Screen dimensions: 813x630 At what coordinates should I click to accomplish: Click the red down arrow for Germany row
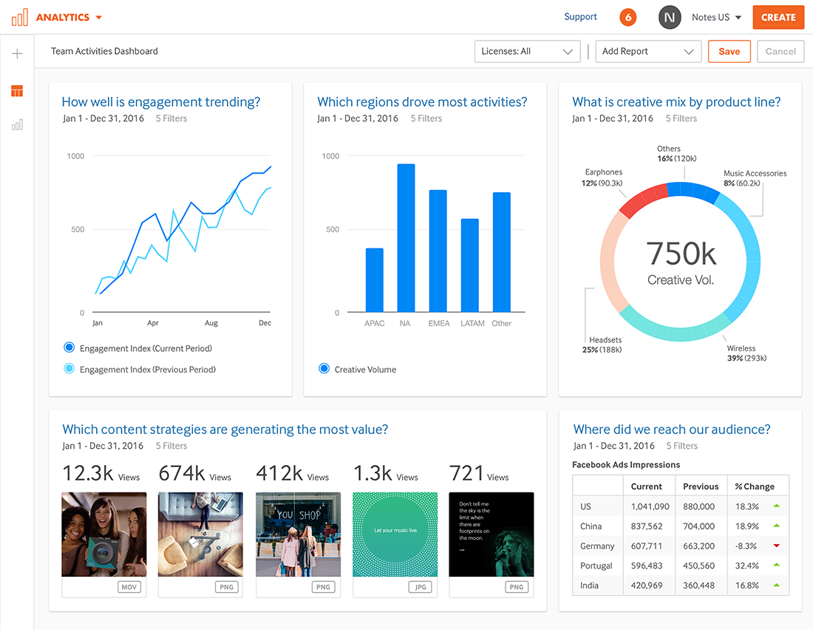[x=776, y=546]
